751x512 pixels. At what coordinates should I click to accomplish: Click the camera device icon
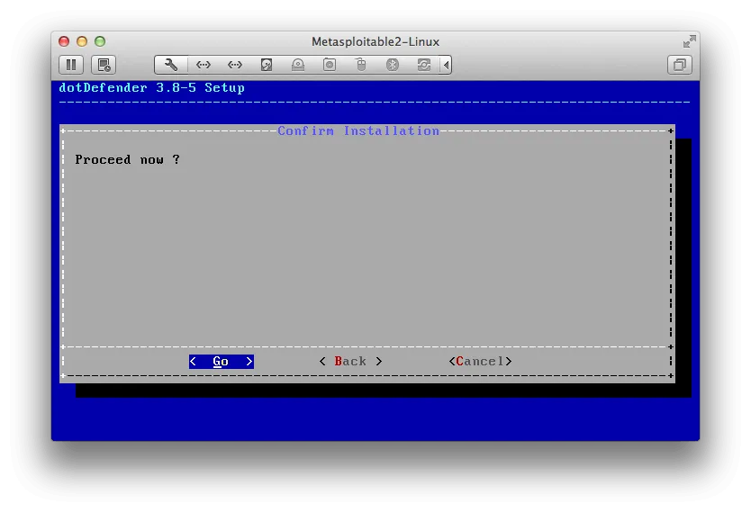click(330, 65)
